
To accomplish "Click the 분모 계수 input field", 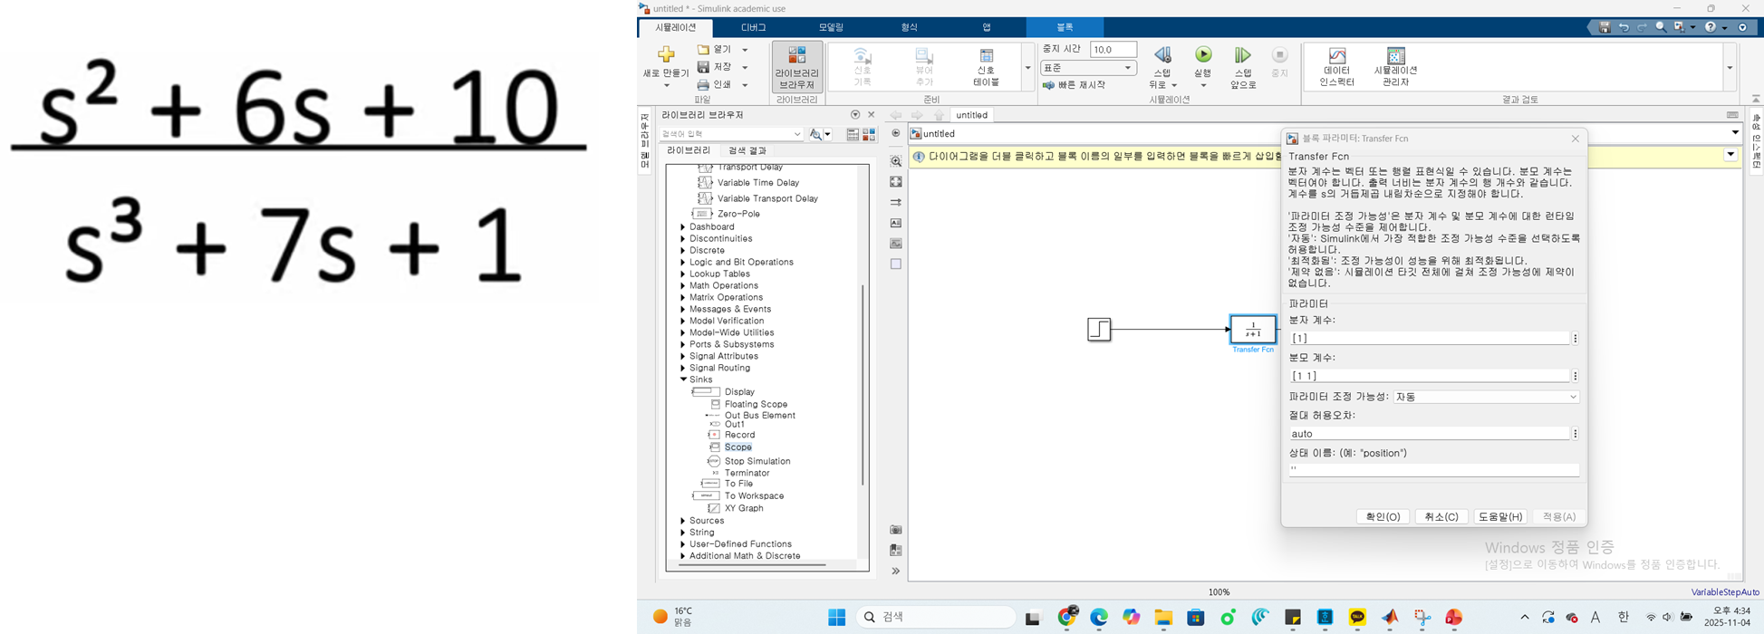I will (x=1429, y=376).
